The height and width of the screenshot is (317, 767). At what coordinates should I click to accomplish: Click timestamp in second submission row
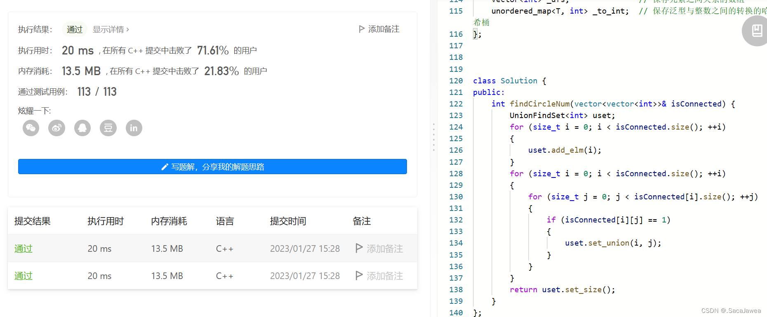click(x=305, y=276)
